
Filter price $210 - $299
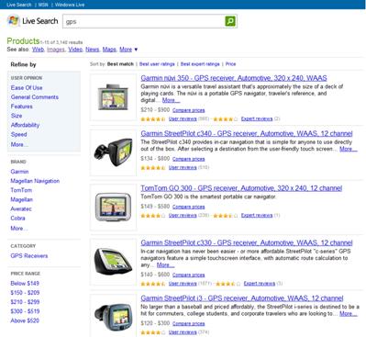point(25,302)
